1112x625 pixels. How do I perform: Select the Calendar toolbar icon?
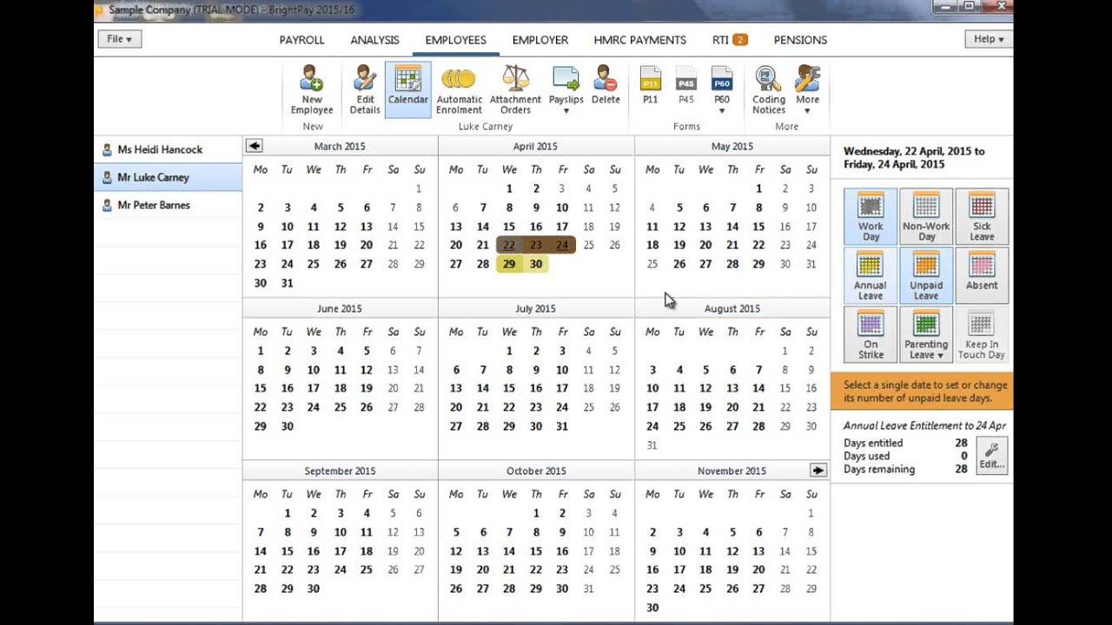point(407,89)
